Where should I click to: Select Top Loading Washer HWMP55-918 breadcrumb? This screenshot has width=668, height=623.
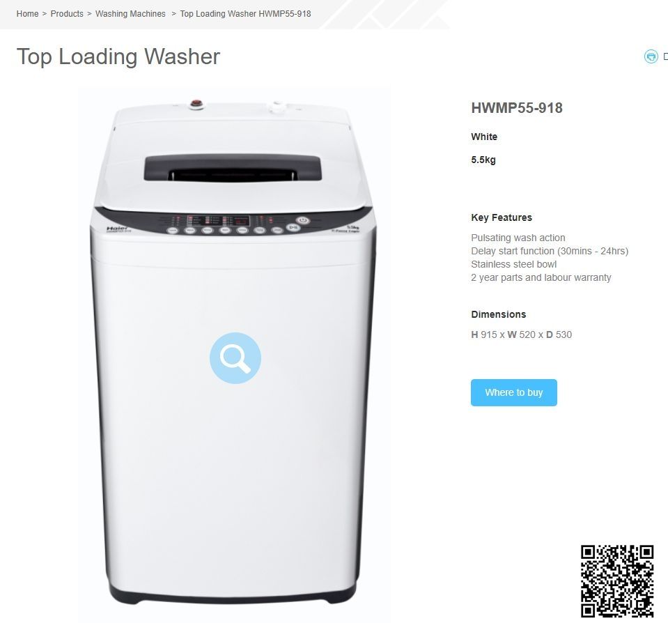(x=245, y=14)
